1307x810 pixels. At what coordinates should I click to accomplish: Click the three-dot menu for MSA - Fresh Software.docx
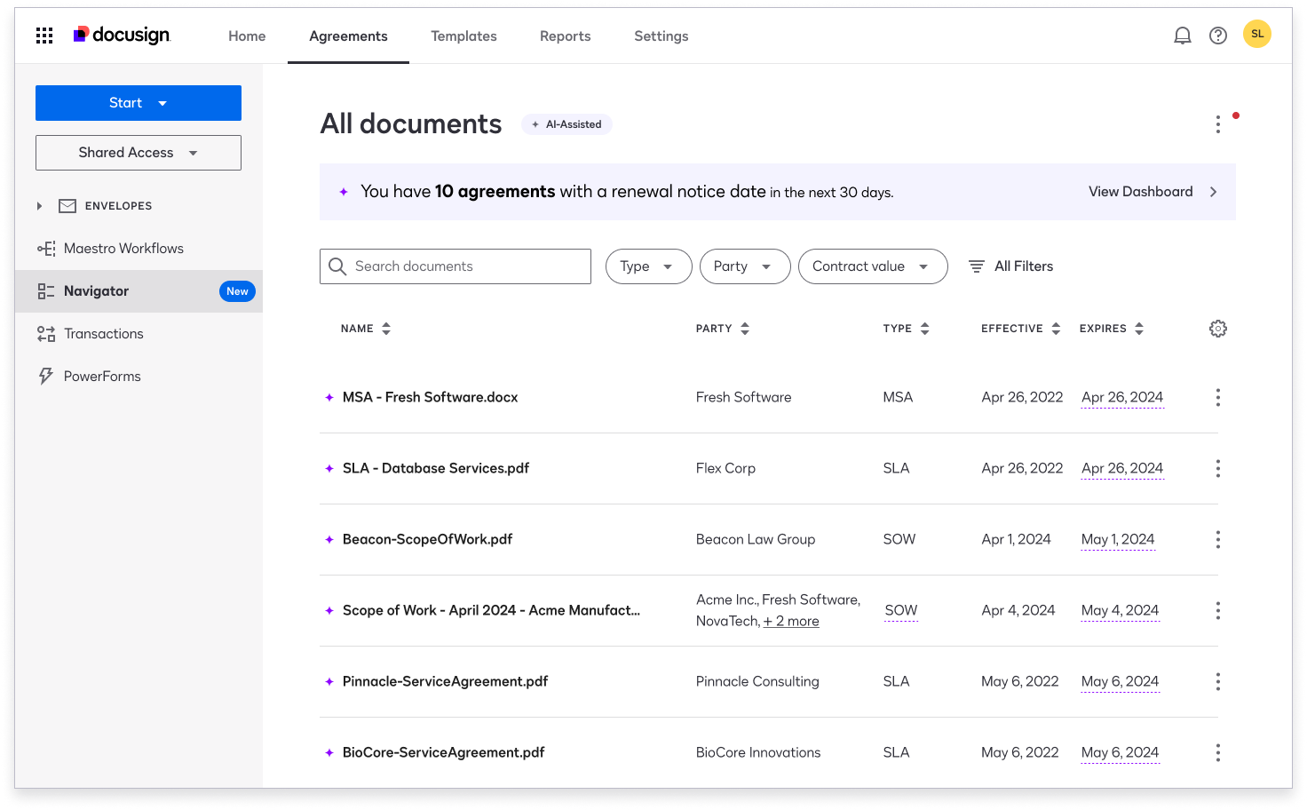[1217, 397]
